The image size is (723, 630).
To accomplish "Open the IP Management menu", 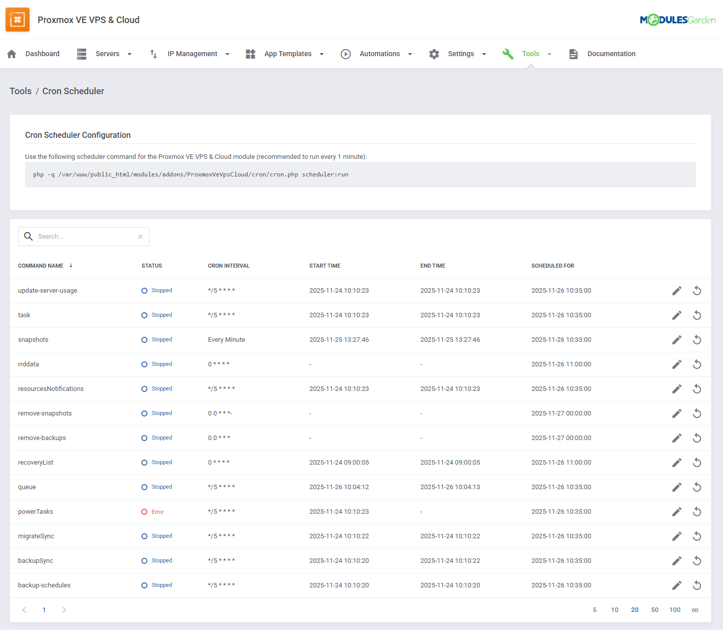I will click(x=193, y=54).
